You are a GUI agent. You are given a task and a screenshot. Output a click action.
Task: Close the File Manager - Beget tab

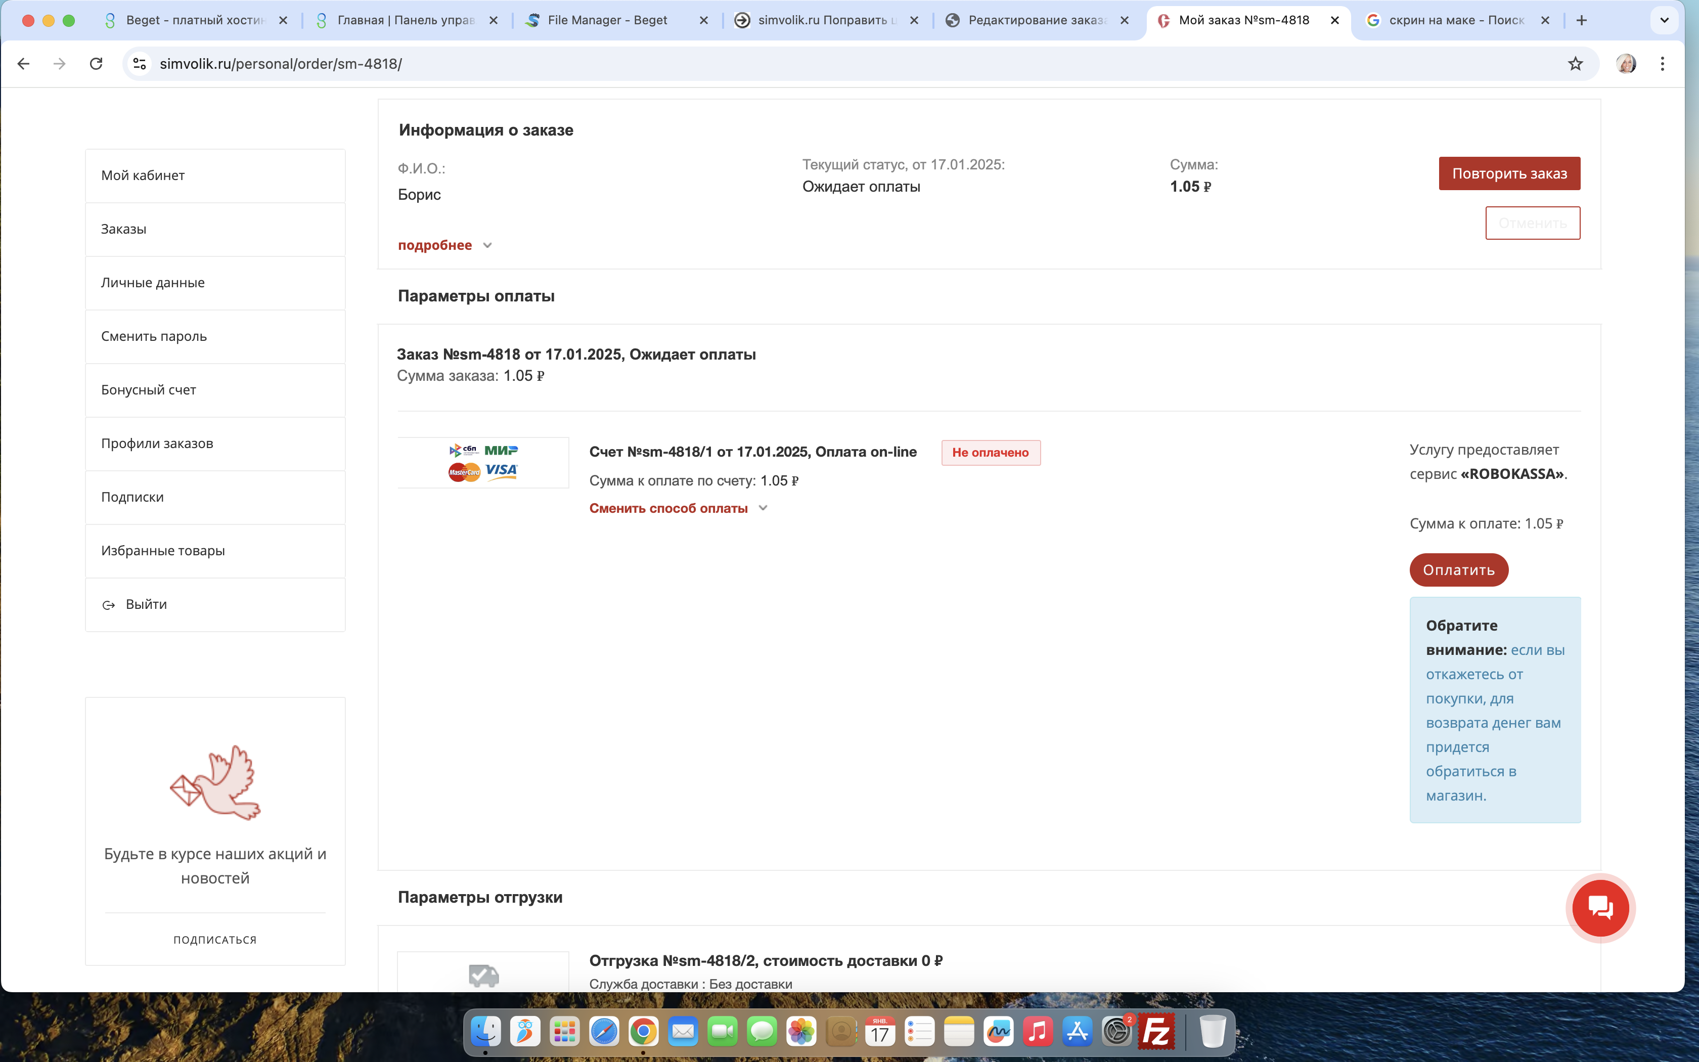[x=703, y=20]
